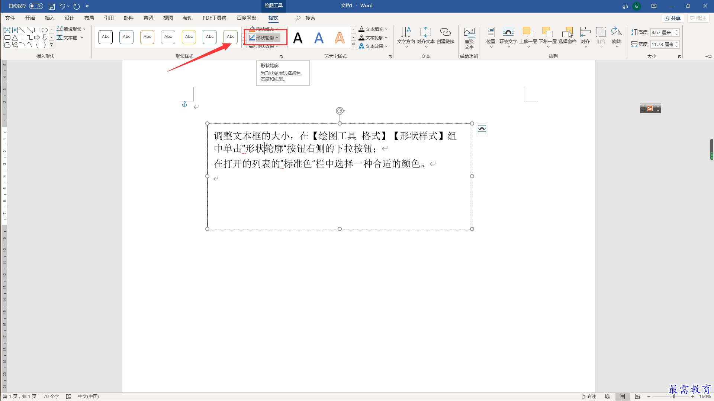This screenshot has height=401, width=714.
Task: Apply the orange A WordArt style
Action: click(340, 38)
